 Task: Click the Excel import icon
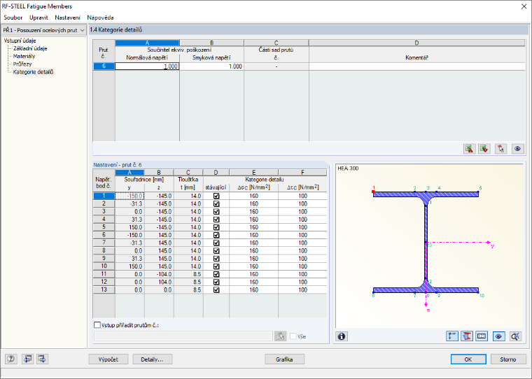pyautogui.click(x=484, y=149)
